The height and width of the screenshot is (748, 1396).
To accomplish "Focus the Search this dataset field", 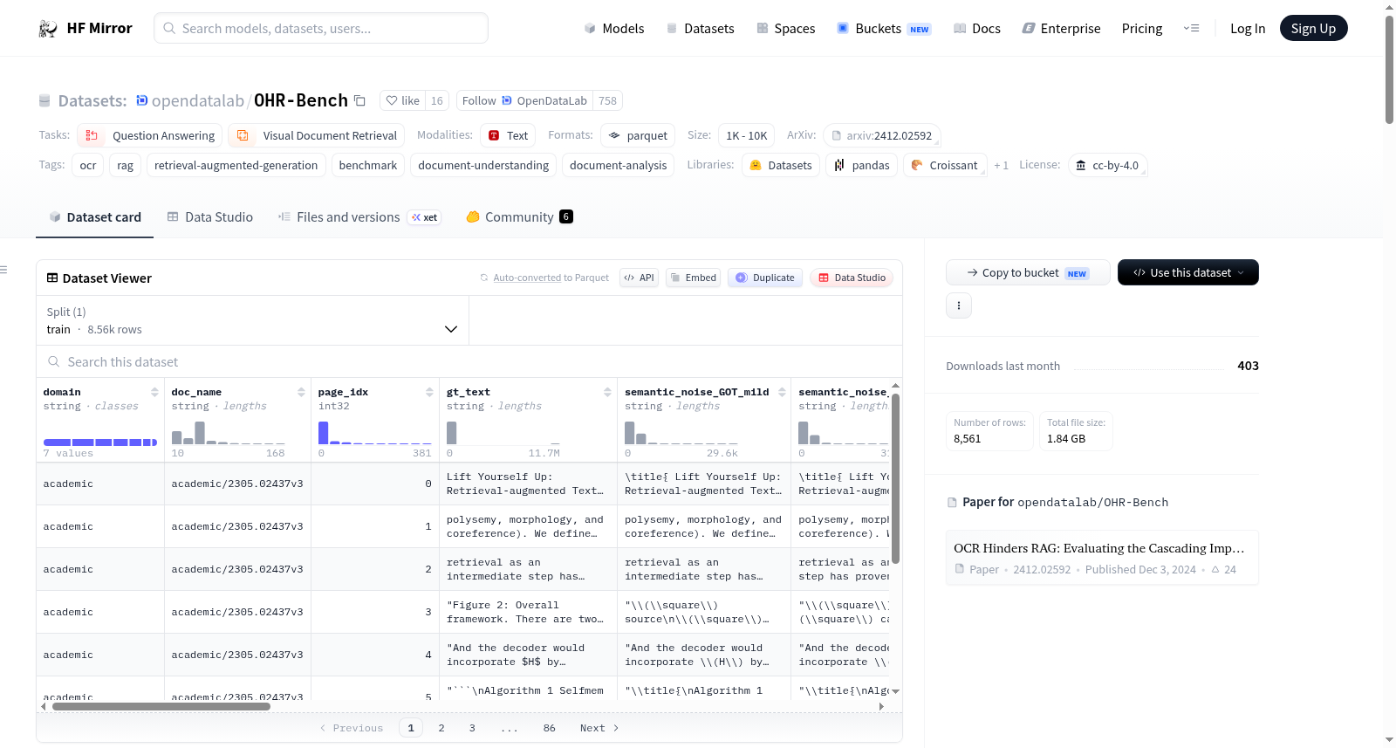I will tap(469, 361).
